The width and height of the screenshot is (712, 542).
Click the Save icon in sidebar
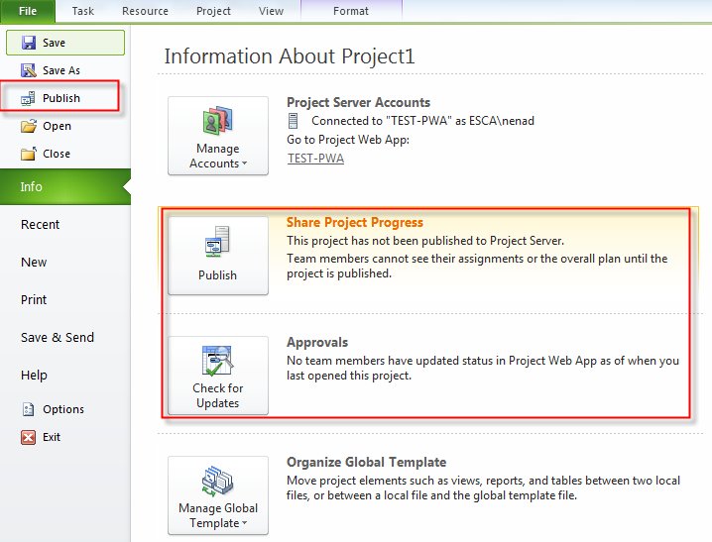tap(28, 44)
